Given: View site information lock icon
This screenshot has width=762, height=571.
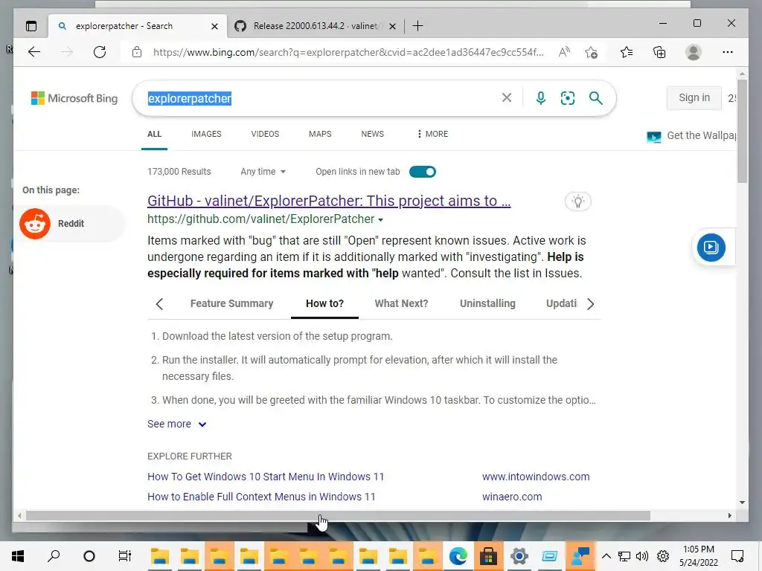Looking at the screenshot, I should click(137, 52).
